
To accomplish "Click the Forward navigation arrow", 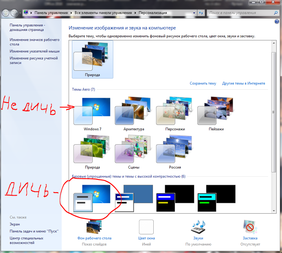I will (x=14, y=13).
